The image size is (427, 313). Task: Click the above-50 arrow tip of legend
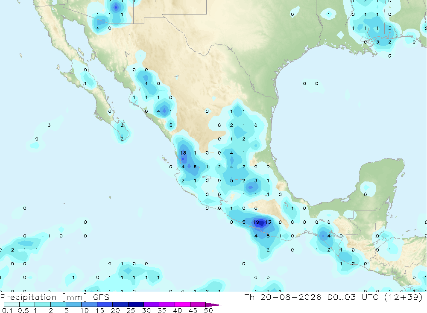pyautogui.click(x=213, y=305)
